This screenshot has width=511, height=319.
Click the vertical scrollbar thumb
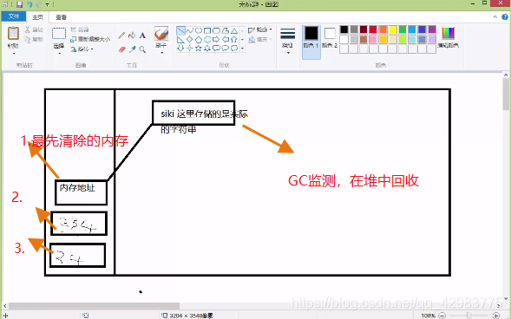coord(506,94)
